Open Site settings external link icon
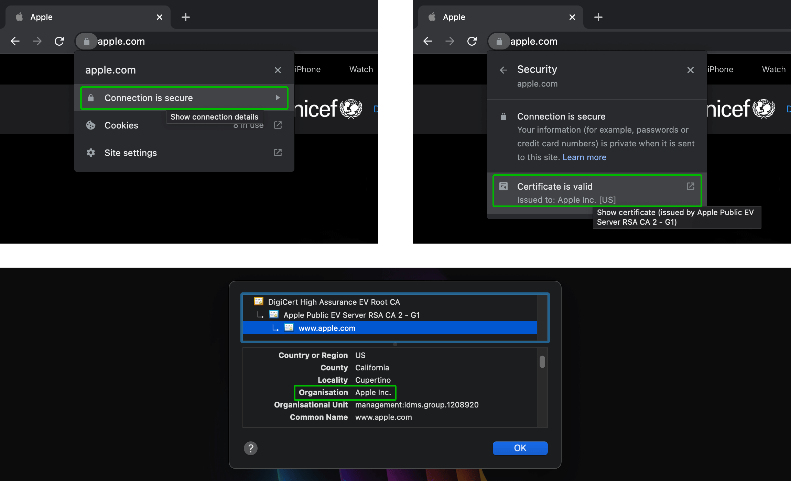791x481 pixels. click(x=278, y=153)
